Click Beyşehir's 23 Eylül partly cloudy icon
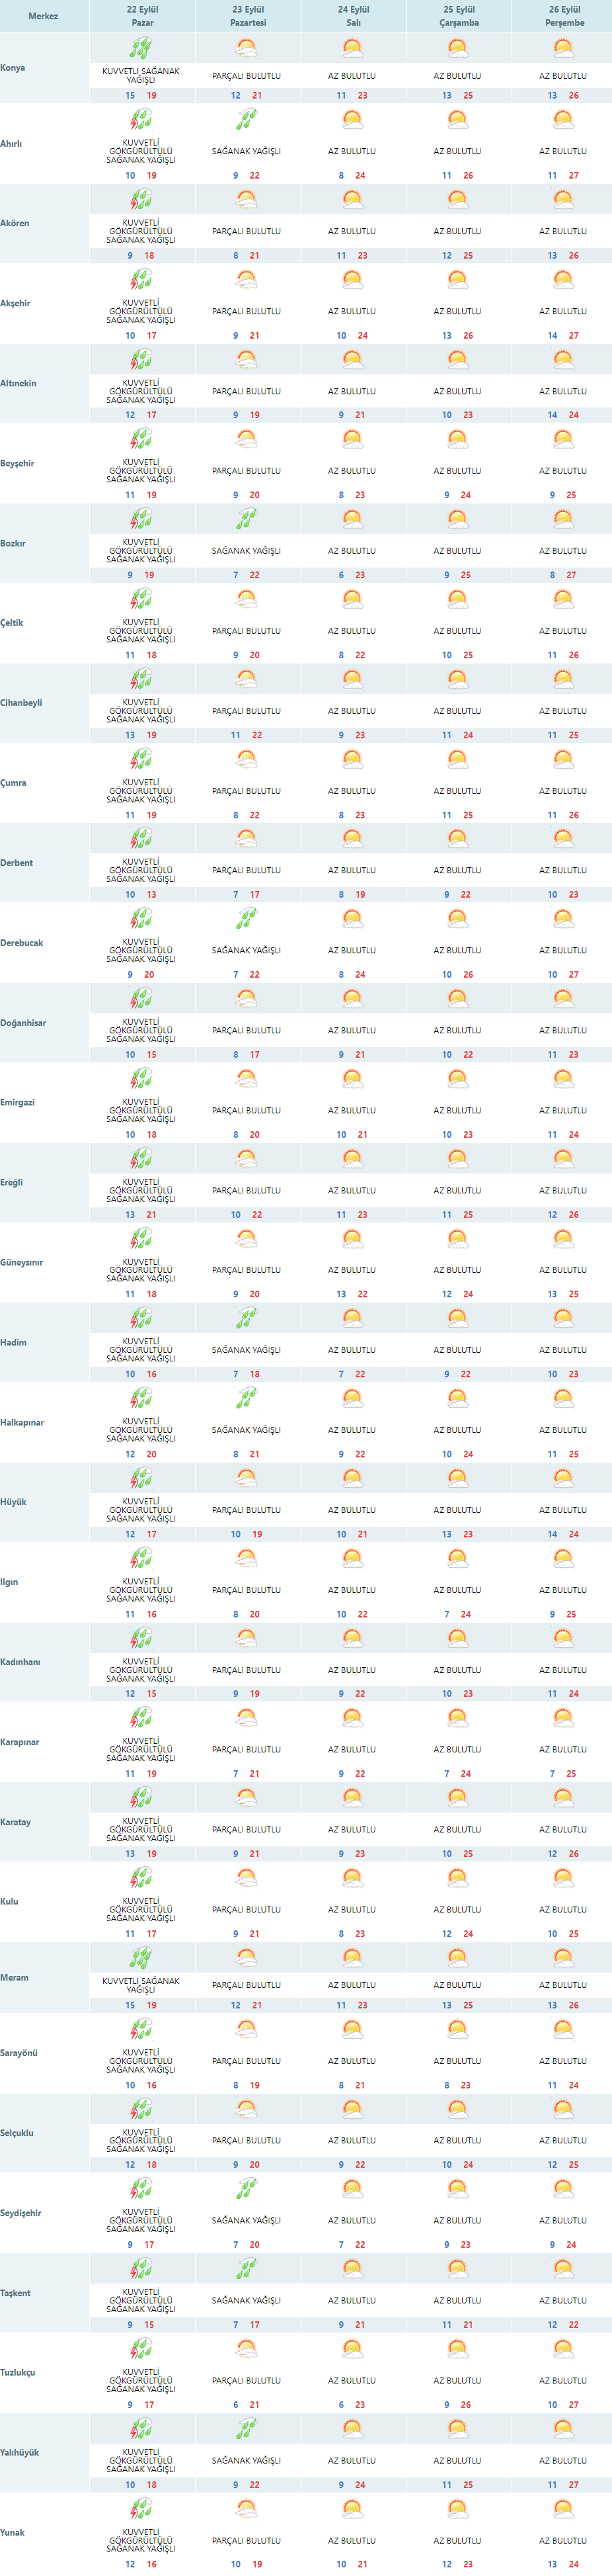This screenshot has width=612, height=2576. [247, 439]
